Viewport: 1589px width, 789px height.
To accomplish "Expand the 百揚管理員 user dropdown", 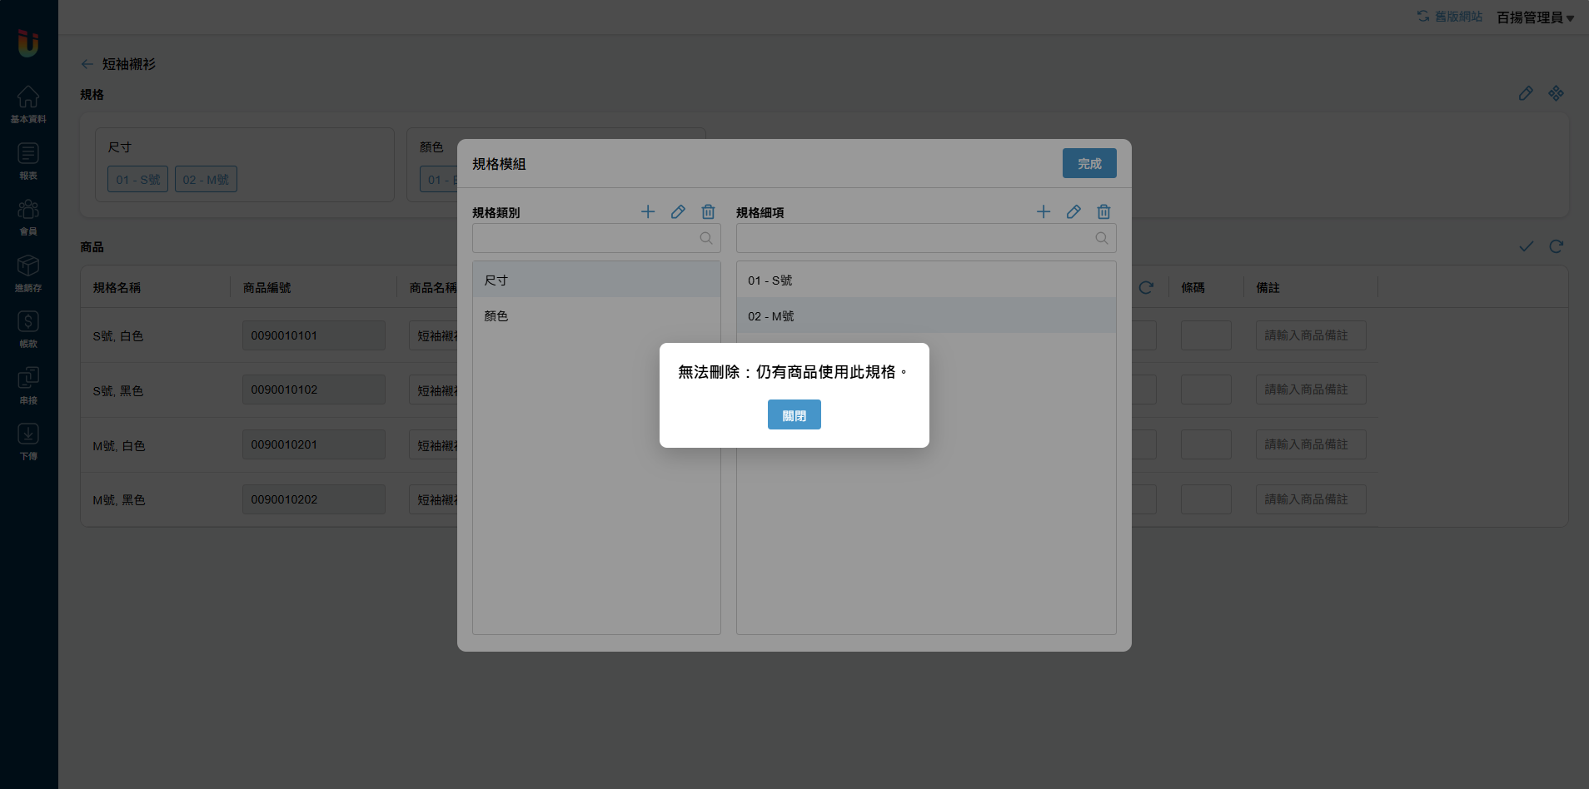I will tap(1534, 17).
